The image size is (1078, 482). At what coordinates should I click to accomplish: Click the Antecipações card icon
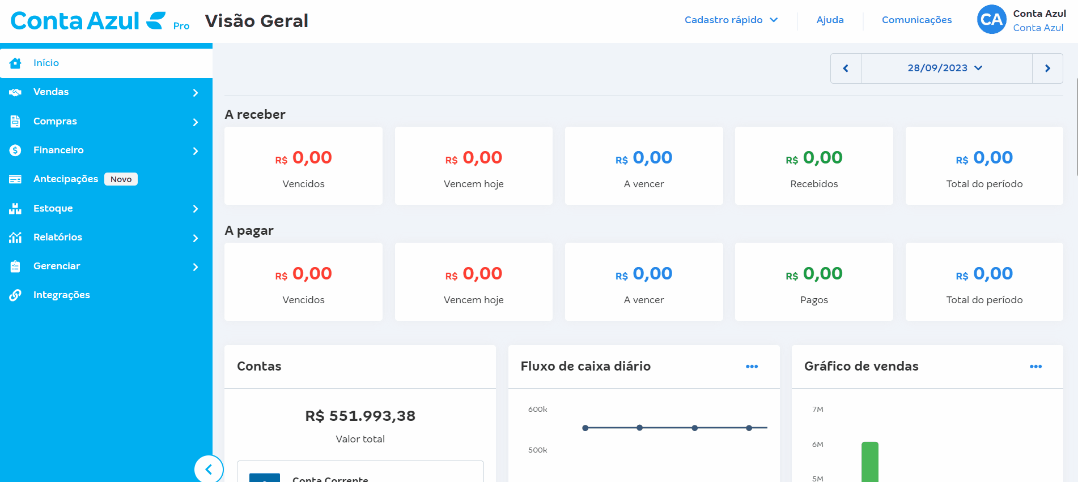(x=15, y=179)
